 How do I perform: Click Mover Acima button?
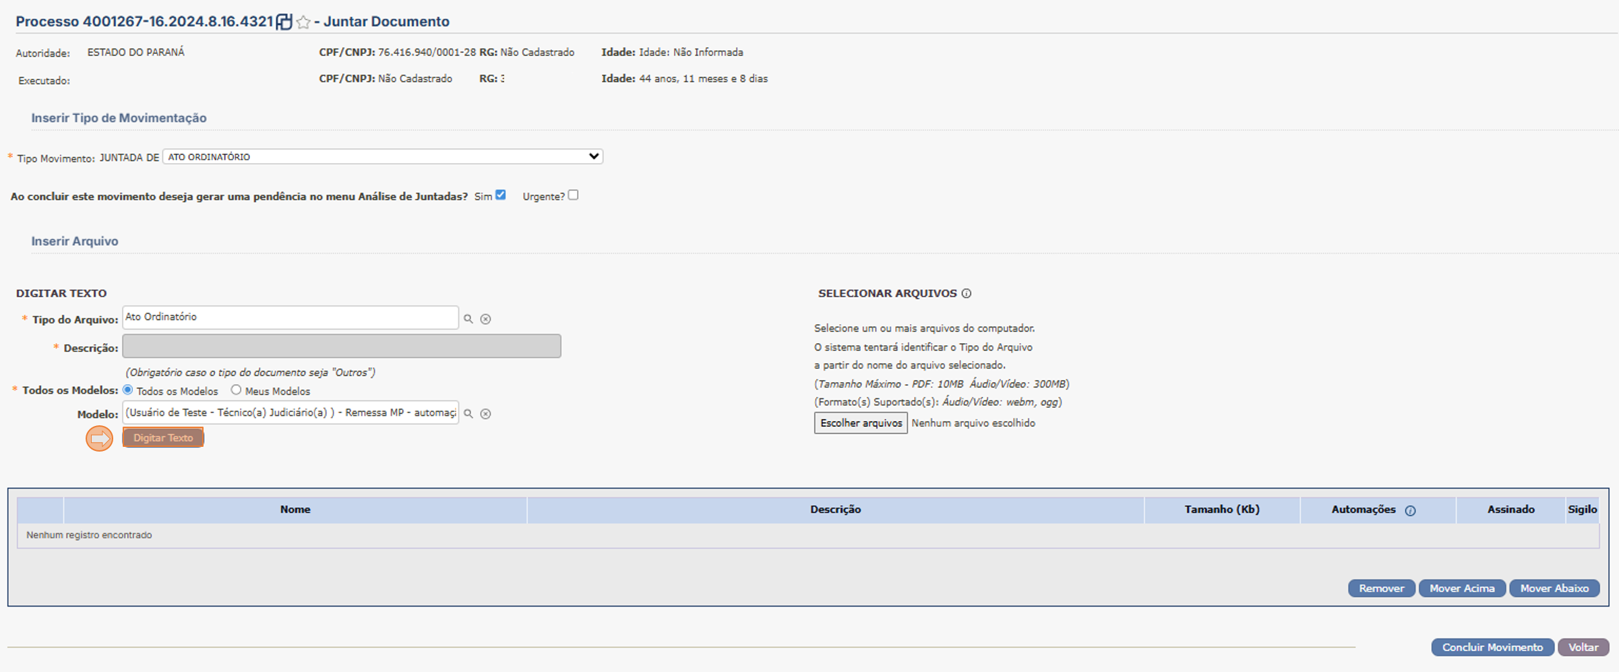tap(1462, 588)
